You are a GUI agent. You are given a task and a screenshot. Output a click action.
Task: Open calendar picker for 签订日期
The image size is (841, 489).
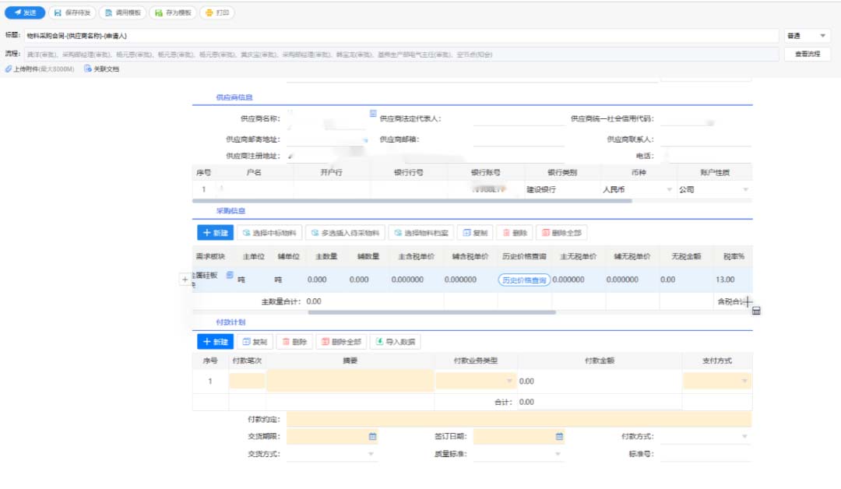click(559, 437)
